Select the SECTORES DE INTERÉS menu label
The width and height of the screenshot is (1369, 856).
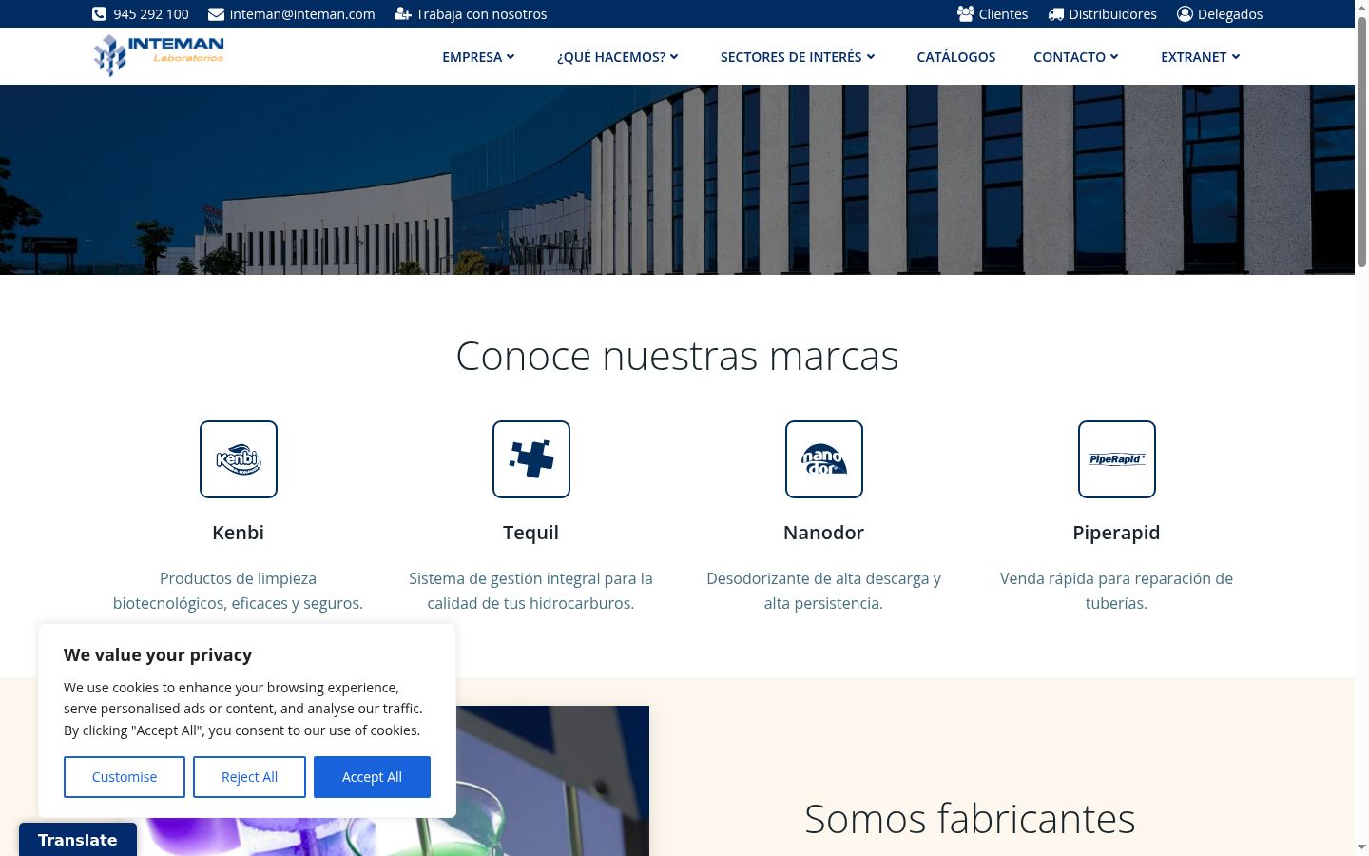click(x=791, y=57)
